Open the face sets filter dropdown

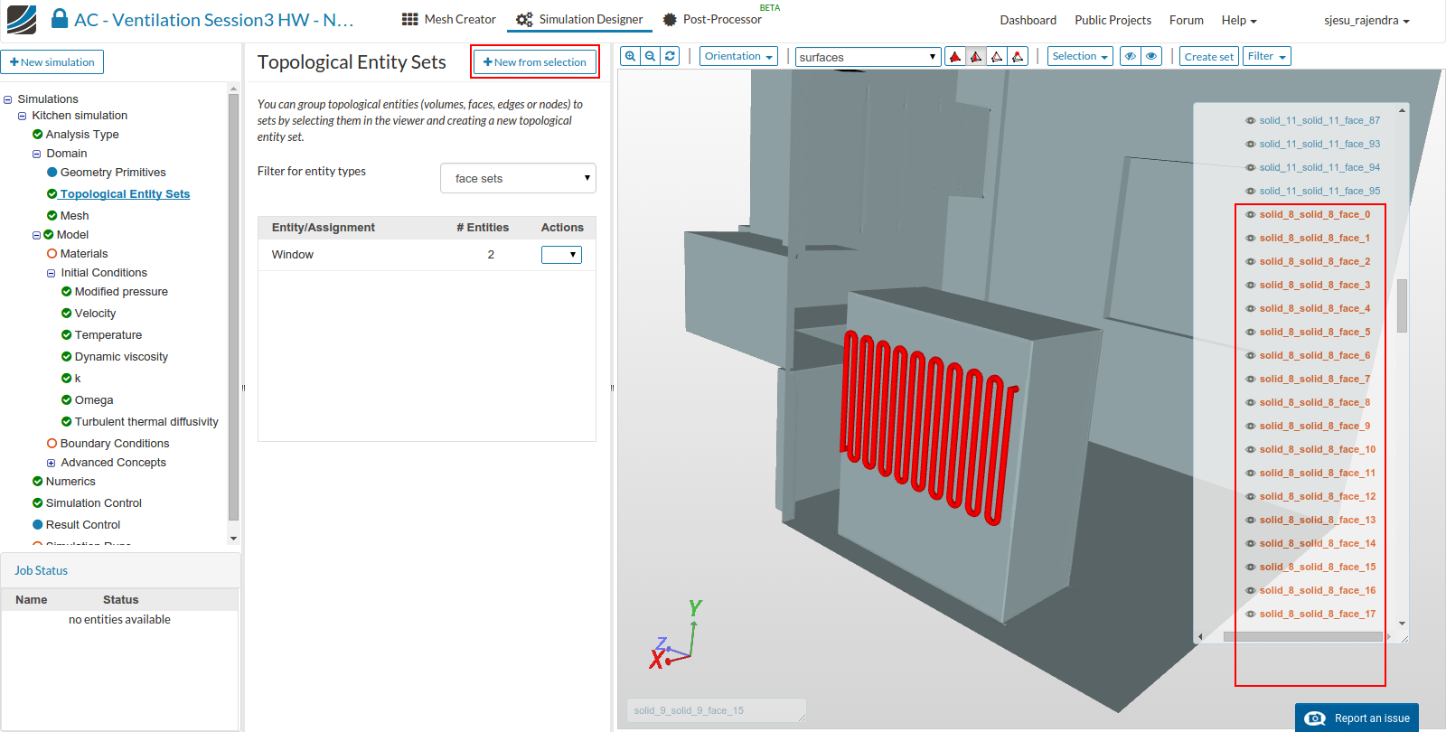[518, 178]
